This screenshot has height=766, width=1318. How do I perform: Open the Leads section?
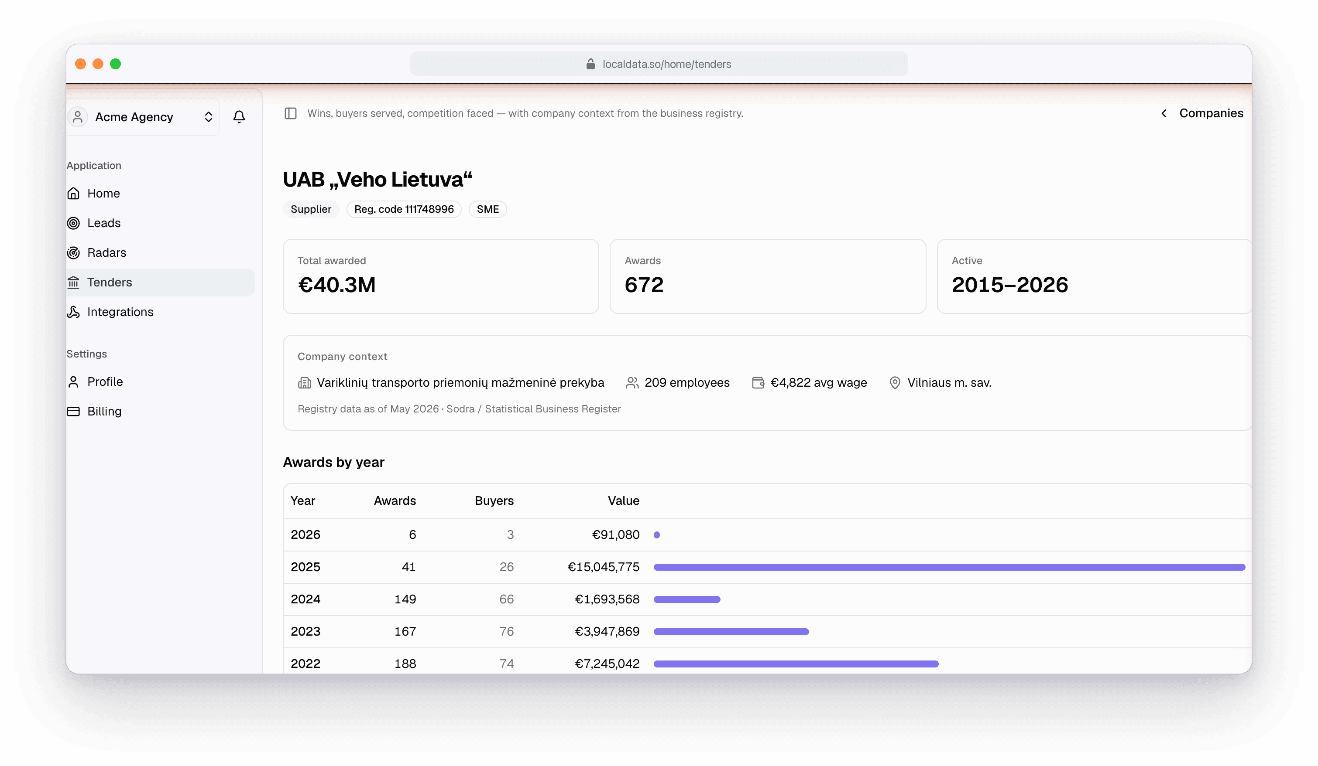tap(160, 223)
